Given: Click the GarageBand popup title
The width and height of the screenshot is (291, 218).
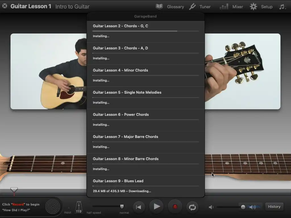Looking at the screenshot, I should point(145,16).
